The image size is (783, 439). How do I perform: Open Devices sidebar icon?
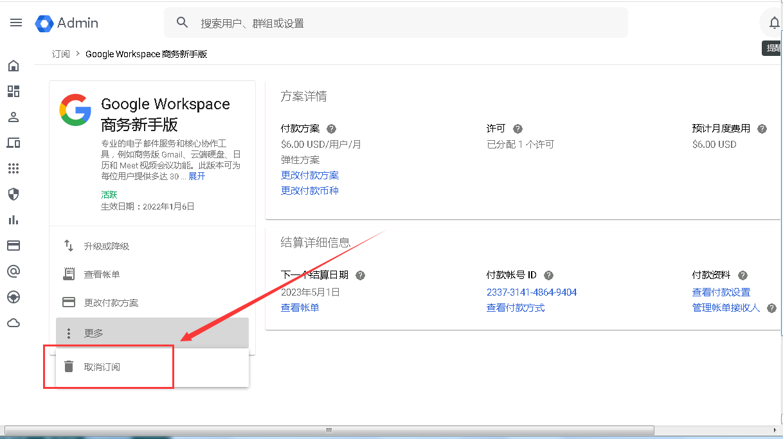[14, 143]
